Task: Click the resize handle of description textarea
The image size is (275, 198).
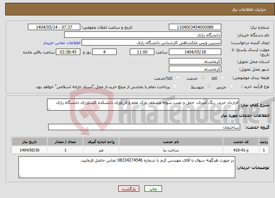Action: (49, 109)
